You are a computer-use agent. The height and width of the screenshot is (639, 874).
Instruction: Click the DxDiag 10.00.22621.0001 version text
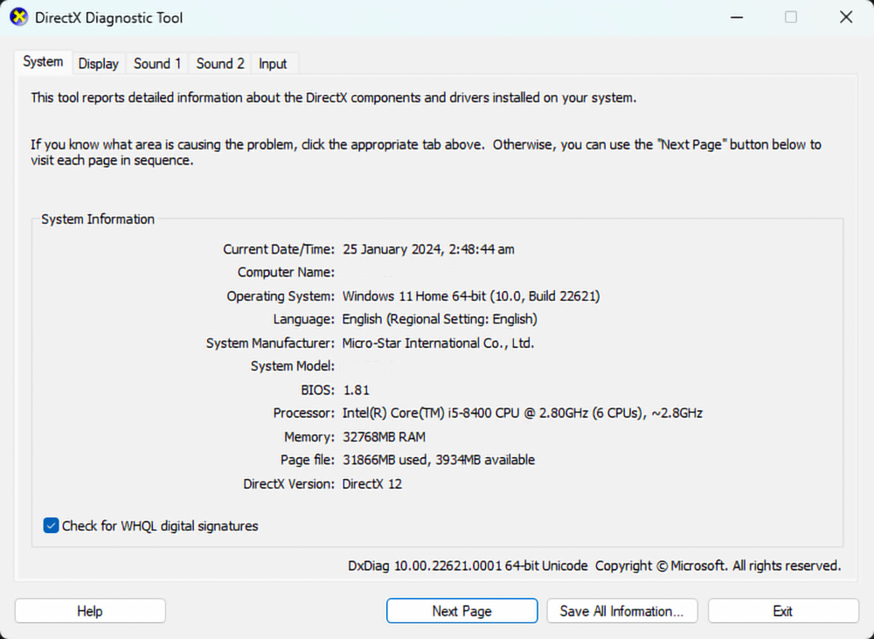tap(468, 566)
